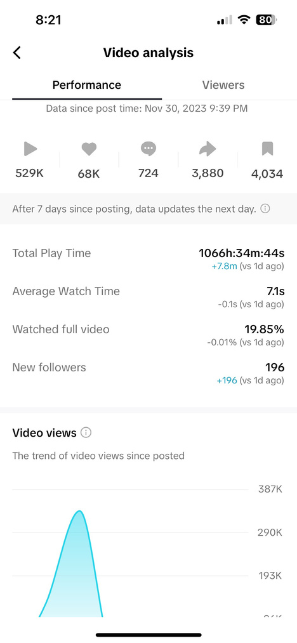Tap the peak of the views chart
The width and height of the screenshot is (297, 643).
point(79,511)
